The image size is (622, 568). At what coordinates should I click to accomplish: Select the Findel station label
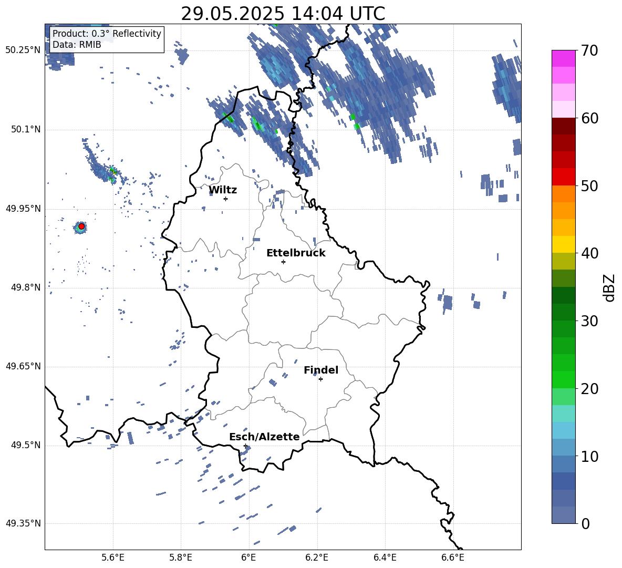(x=321, y=370)
